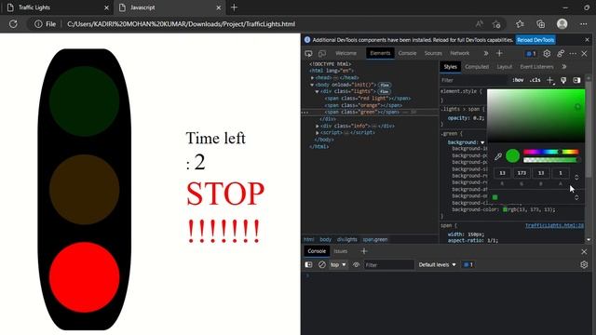
Task: Add a new tool tab with the plus icon
Action: coord(499,54)
